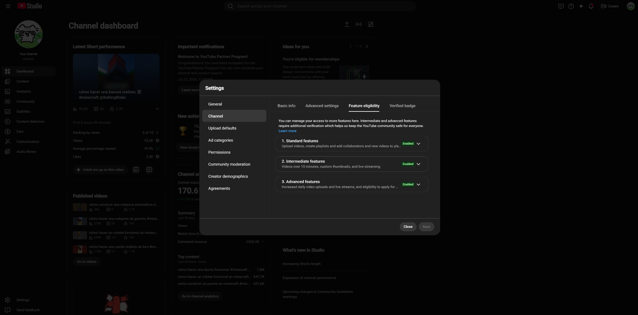This screenshot has height=315, width=638.
Task: Switch to the Verified badge tab
Action: pyautogui.click(x=402, y=106)
